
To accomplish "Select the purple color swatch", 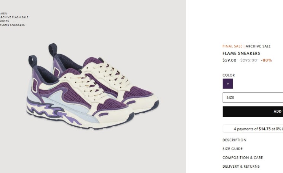I will (228, 83).
